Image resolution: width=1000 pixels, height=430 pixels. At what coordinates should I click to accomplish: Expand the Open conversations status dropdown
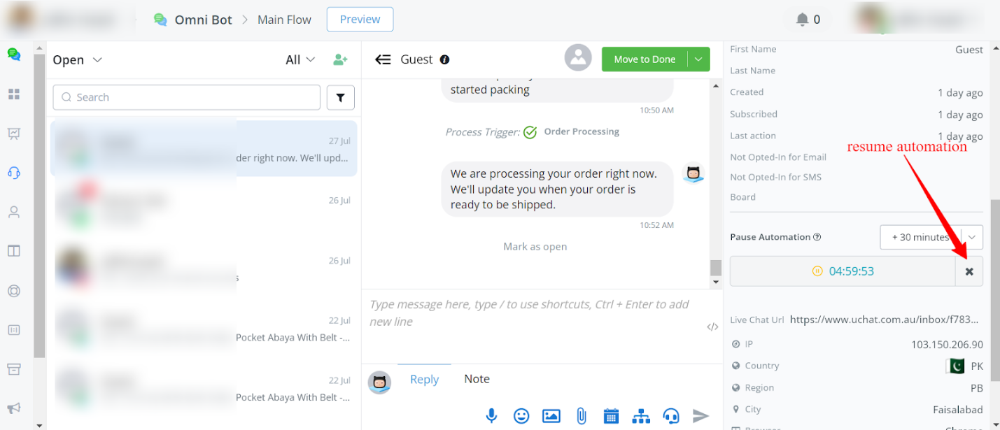[78, 60]
